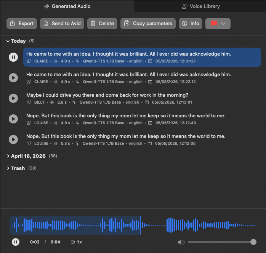Open the Info panel
The width and height of the screenshot is (266, 253).
point(191,24)
